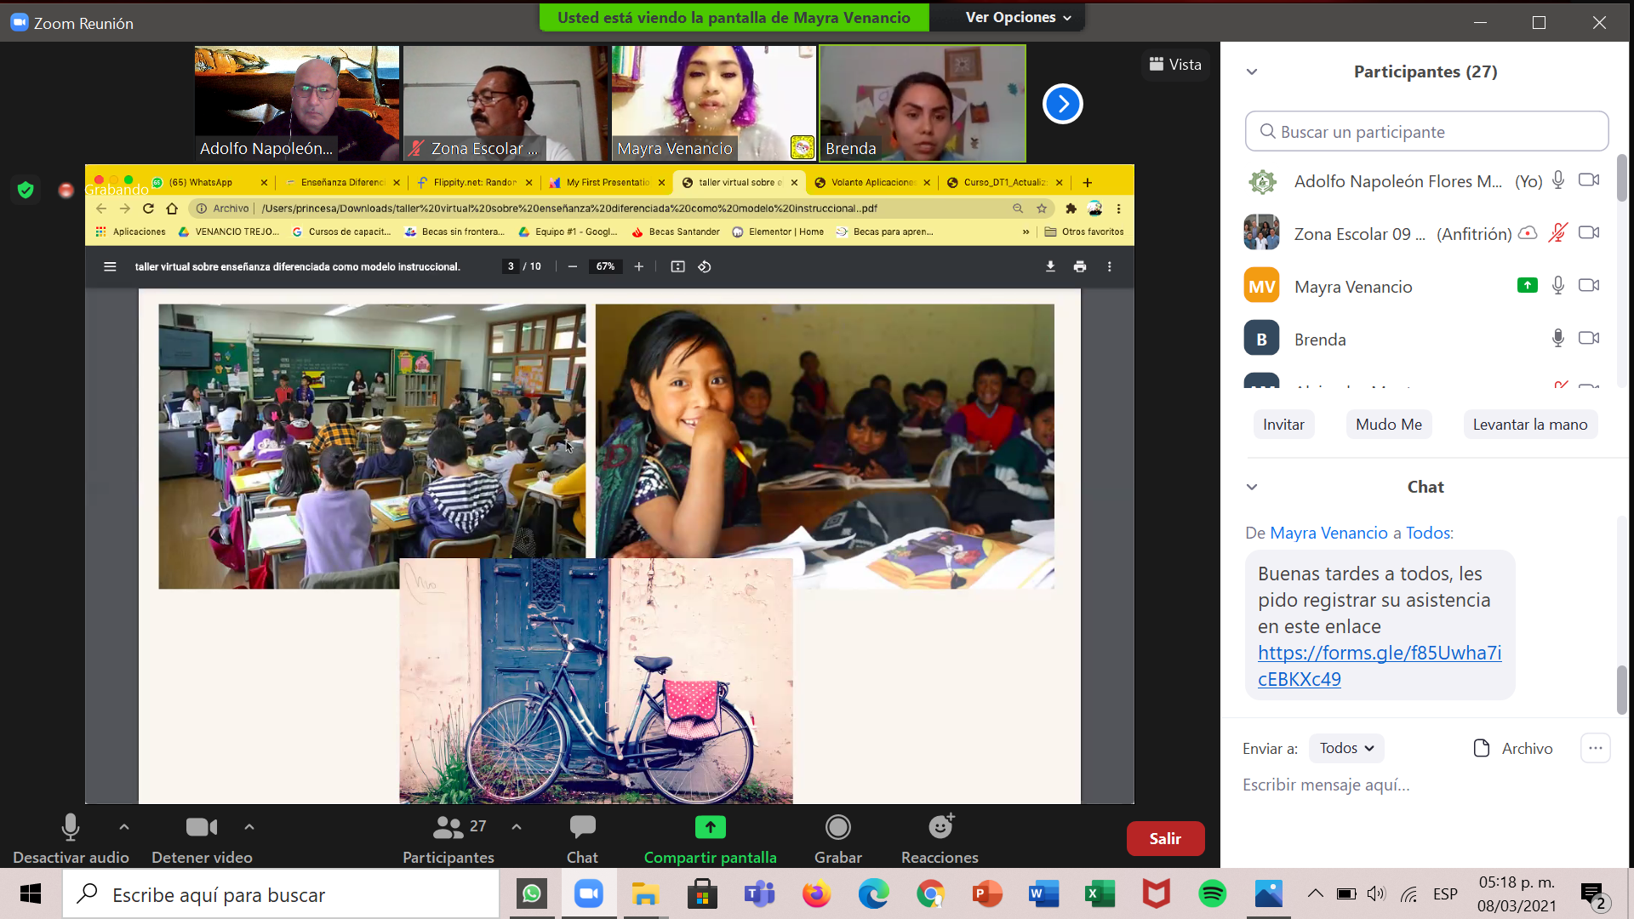
Task: Click Grabar record icon
Action: [837, 827]
